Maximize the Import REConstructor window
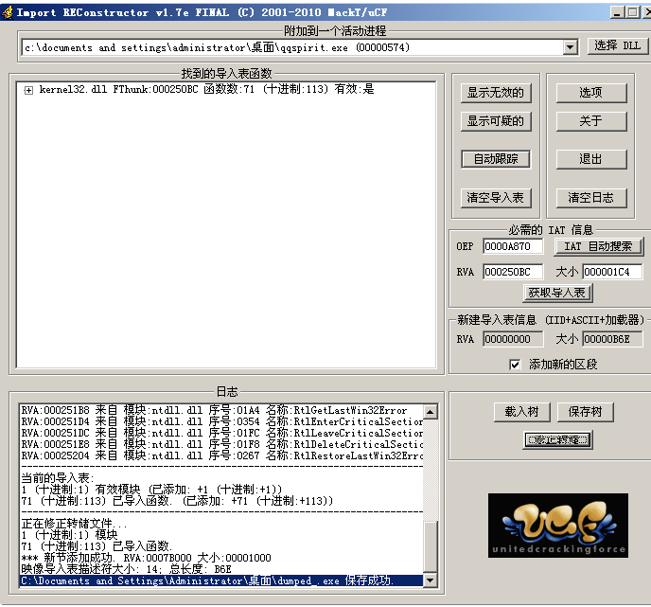This screenshot has width=651, height=607. (x=632, y=12)
